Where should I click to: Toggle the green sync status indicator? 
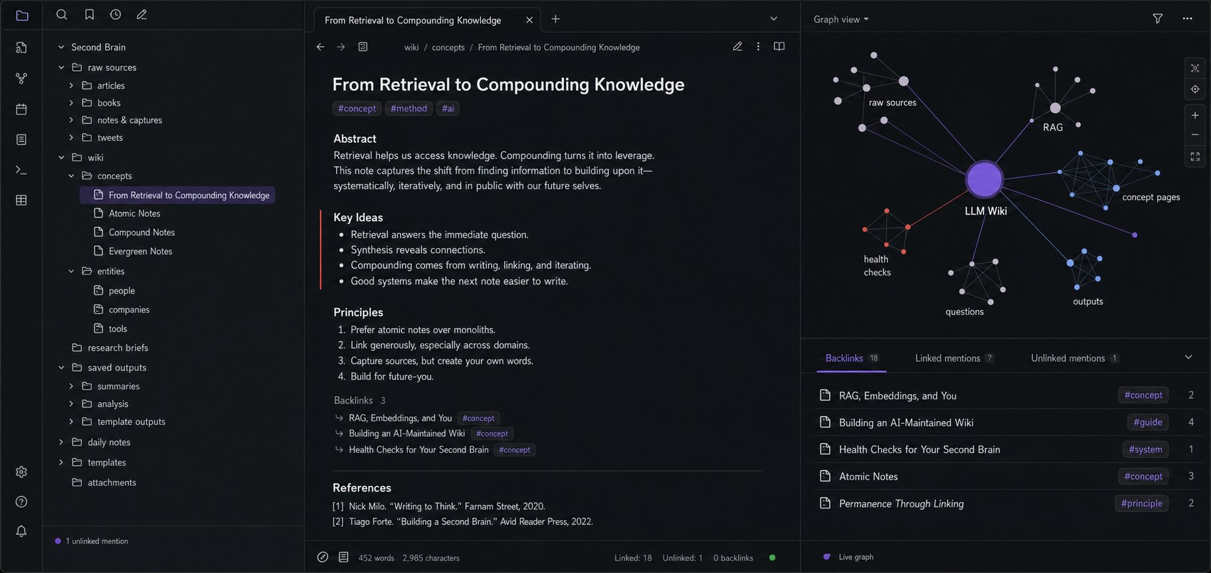pyautogui.click(x=772, y=558)
